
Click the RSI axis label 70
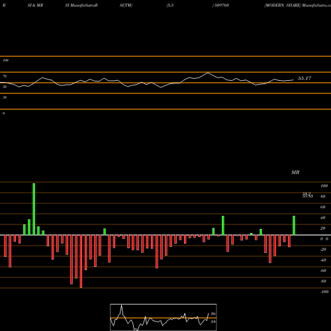[x=5, y=76]
